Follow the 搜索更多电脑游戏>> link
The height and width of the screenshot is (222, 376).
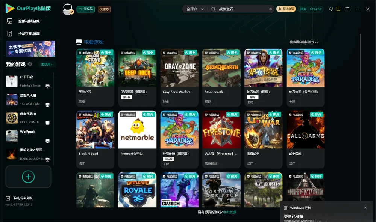(304, 42)
